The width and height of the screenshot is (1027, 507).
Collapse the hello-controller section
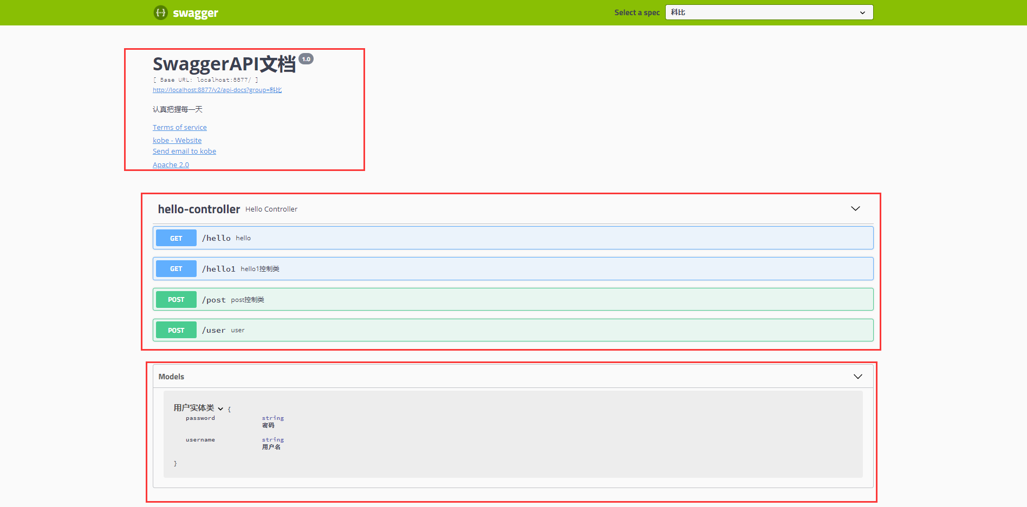click(855, 208)
